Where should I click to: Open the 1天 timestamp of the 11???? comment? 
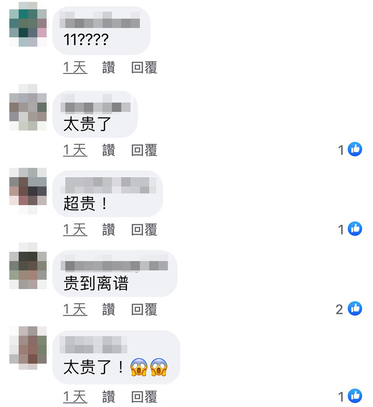click(75, 68)
